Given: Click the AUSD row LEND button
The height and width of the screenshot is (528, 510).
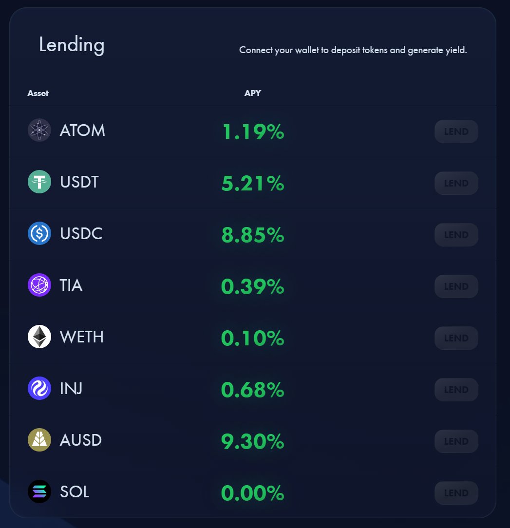Looking at the screenshot, I should pos(456,441).
